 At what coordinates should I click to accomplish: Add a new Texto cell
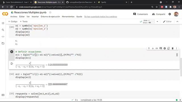click(24, 22)
